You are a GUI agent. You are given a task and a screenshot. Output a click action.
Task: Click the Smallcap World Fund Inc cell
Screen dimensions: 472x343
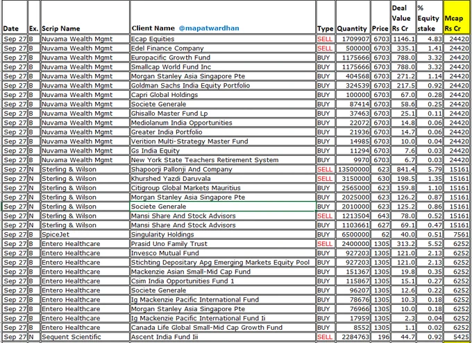click(x=223, y=67)
